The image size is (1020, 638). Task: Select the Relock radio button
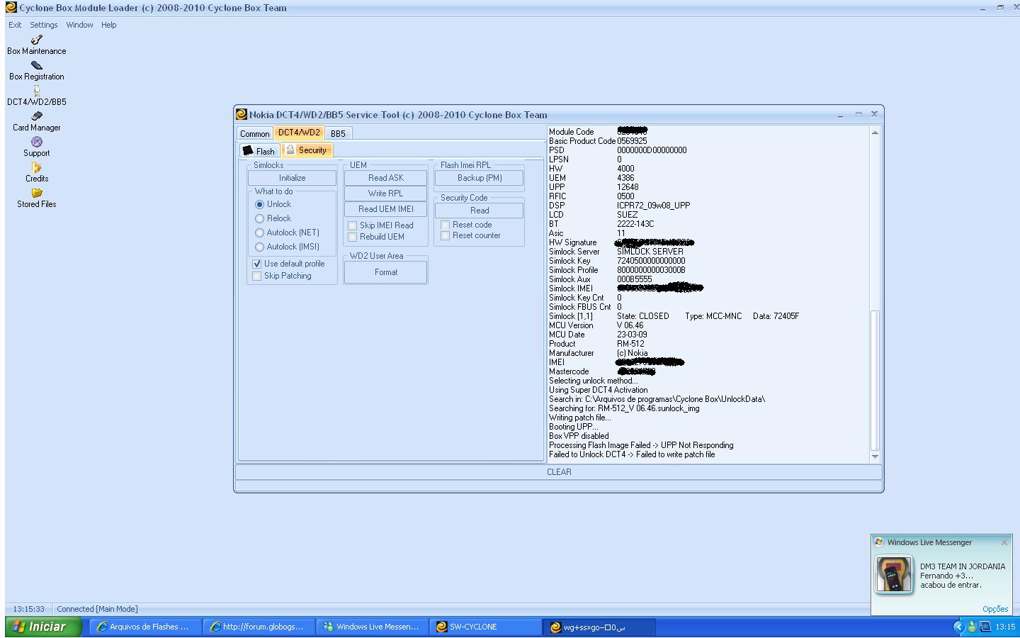259,218
